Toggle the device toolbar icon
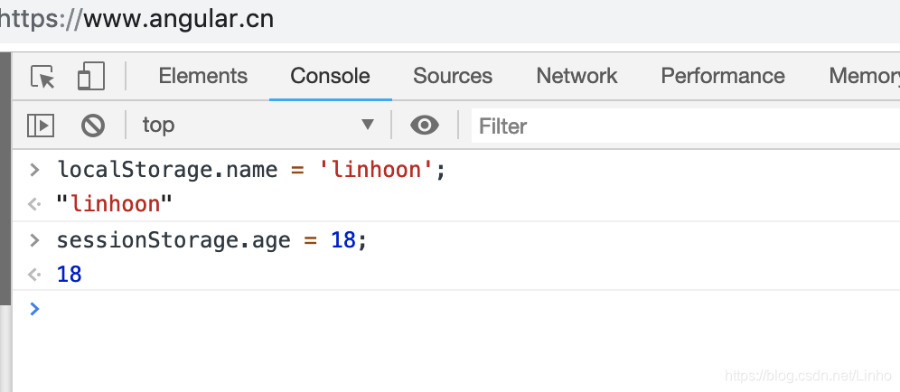Image resolution: width=900 pixels, height=392 pixels. coord(91,77)
